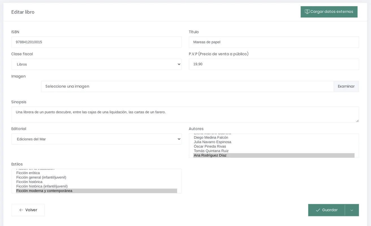Click into the Título field
This screenshot has width=371, height=226.
pos(274,42)
